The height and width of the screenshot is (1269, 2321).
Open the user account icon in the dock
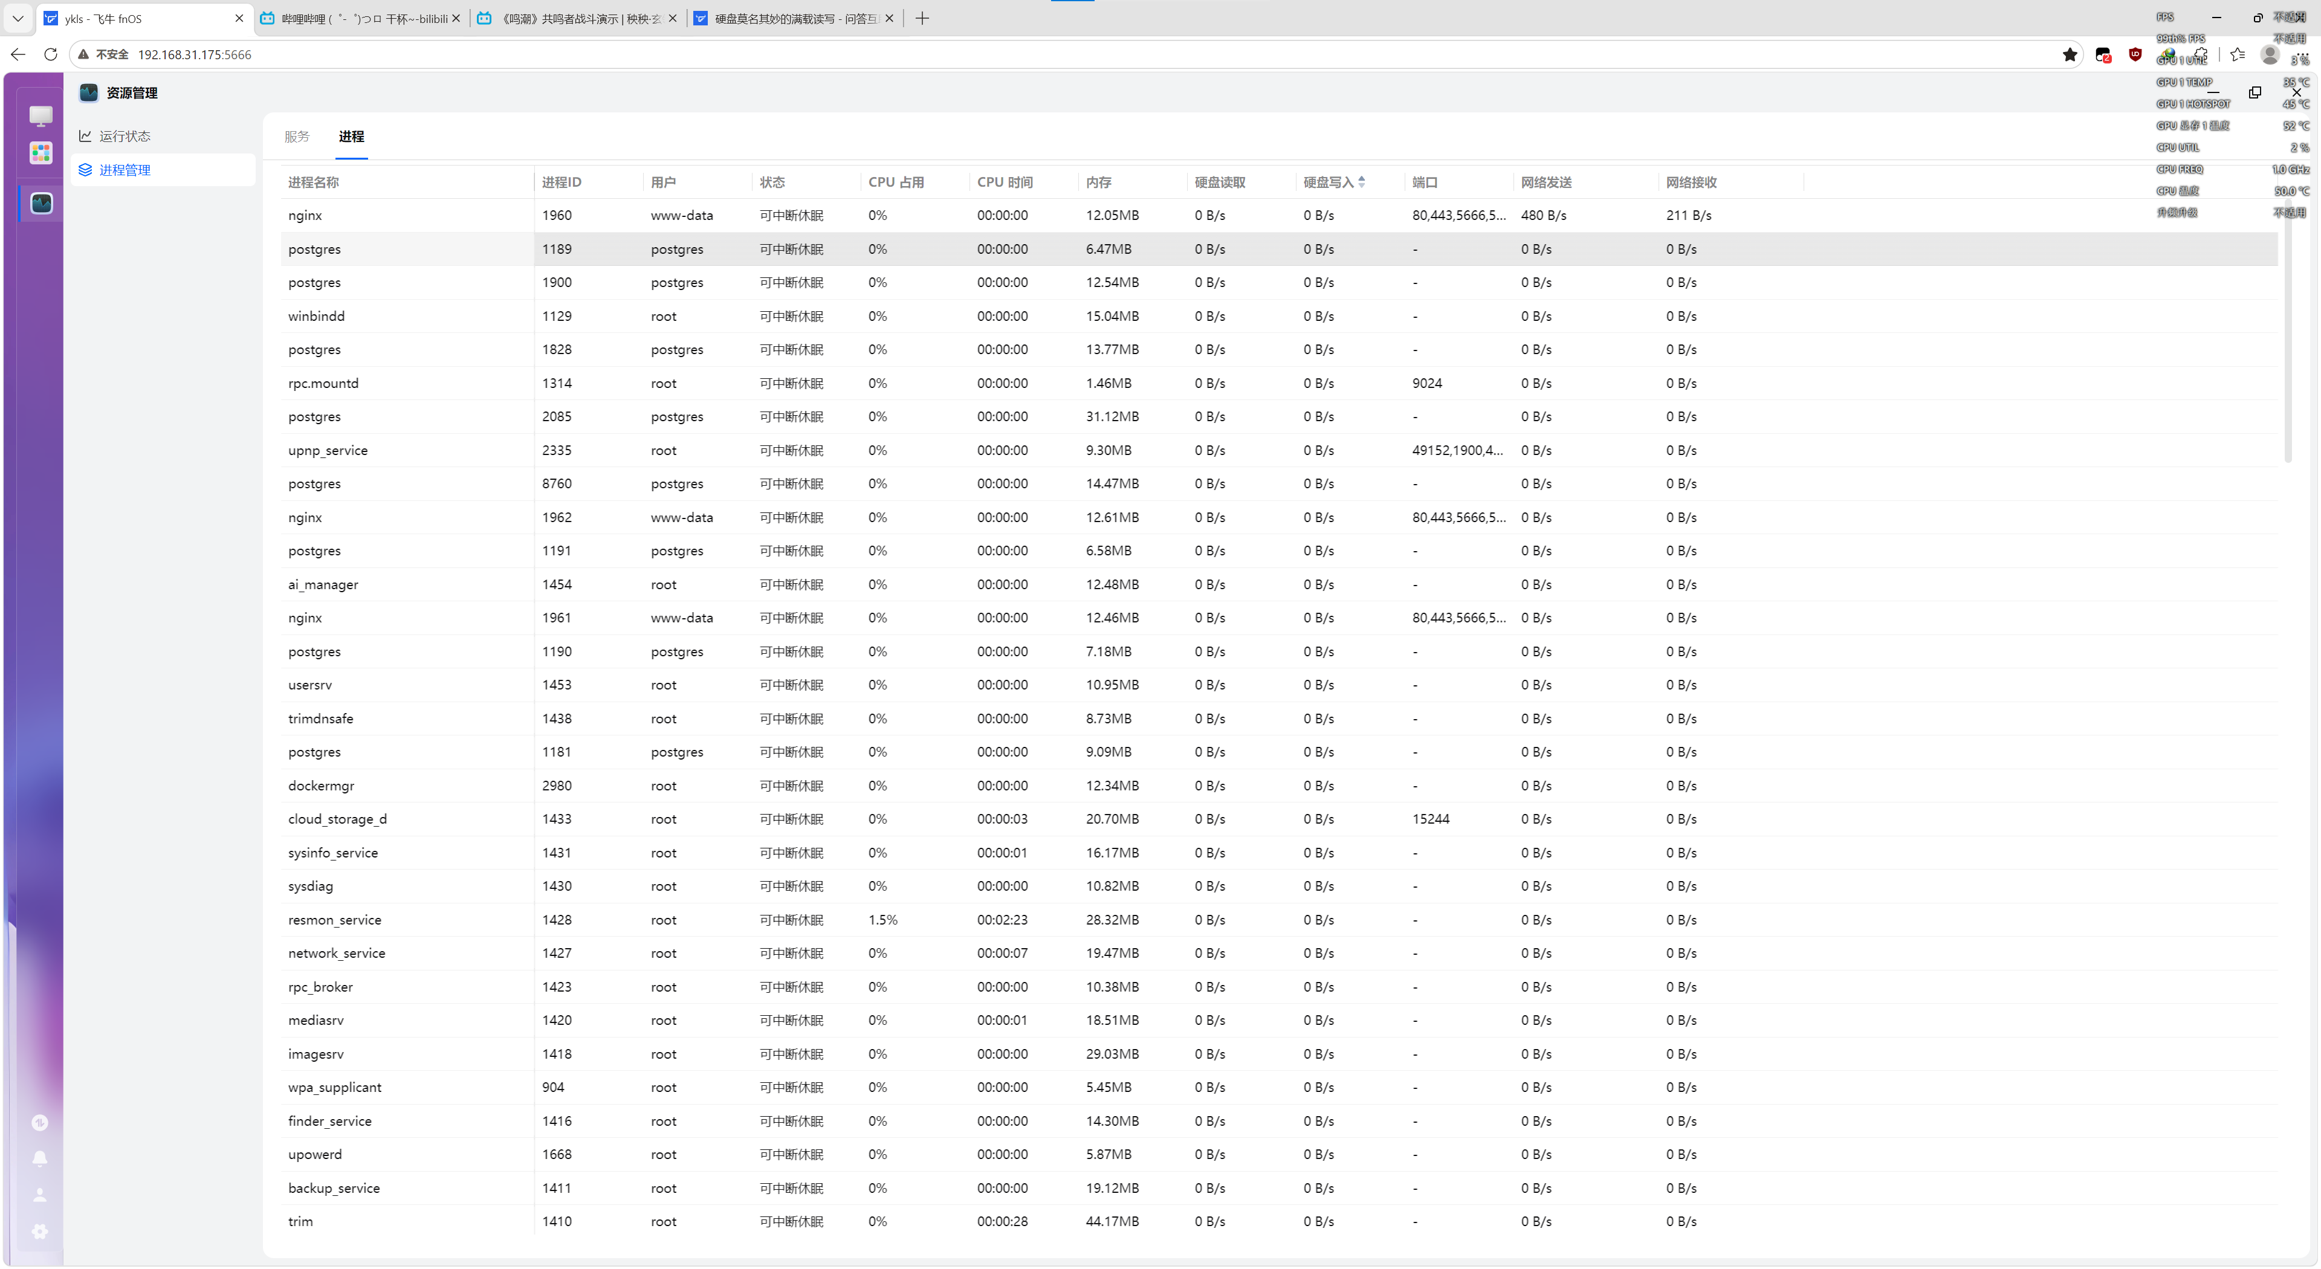[x=40, y=1195]
